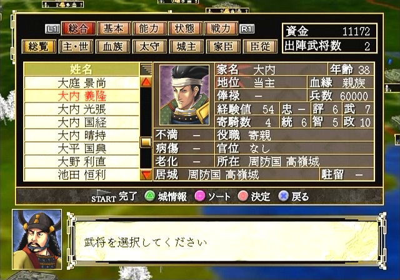Viewport: 400px width, 280px height.
Task: Enable the 太守 filter
Action: click(150, 47)
